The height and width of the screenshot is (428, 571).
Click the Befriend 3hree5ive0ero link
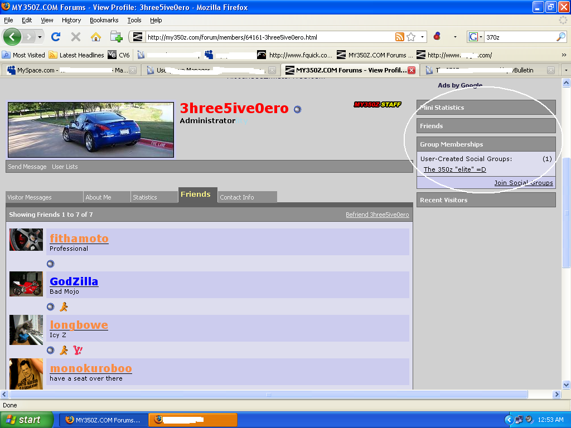click(378, 215)
